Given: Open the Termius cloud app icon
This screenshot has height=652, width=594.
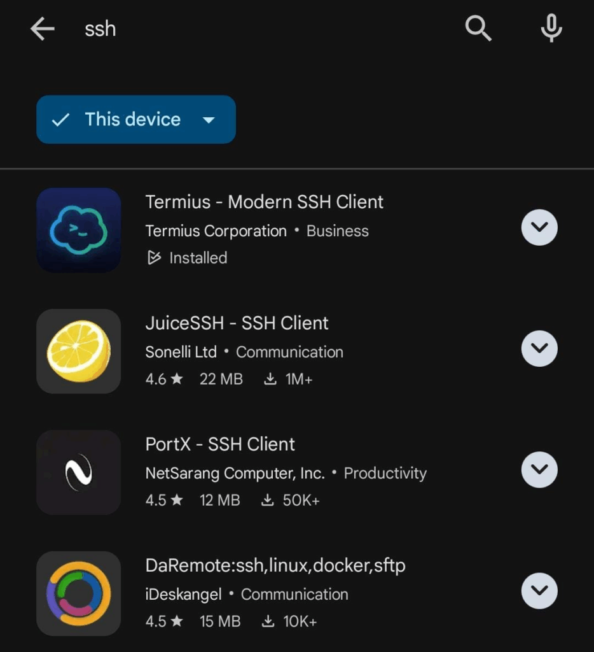Looking at the screenshot, I should point(78,230).
